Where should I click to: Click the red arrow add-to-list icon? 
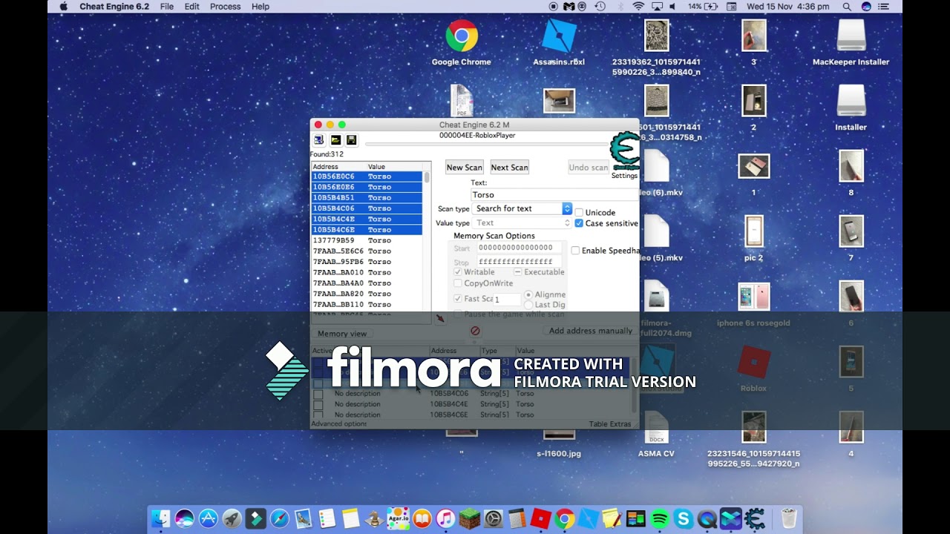pyautogui.click(x=440, y=318)
